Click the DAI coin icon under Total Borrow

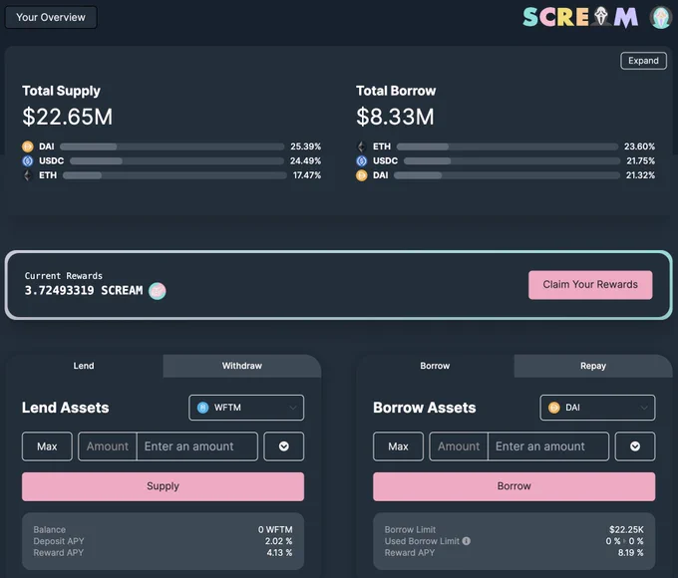click(362, 175)
